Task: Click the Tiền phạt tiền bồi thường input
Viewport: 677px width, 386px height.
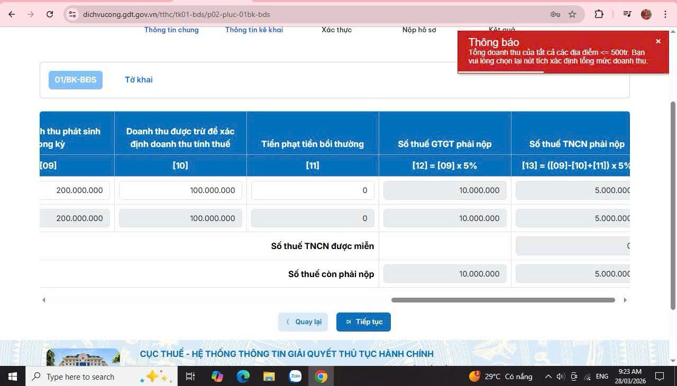Action: 313,190
